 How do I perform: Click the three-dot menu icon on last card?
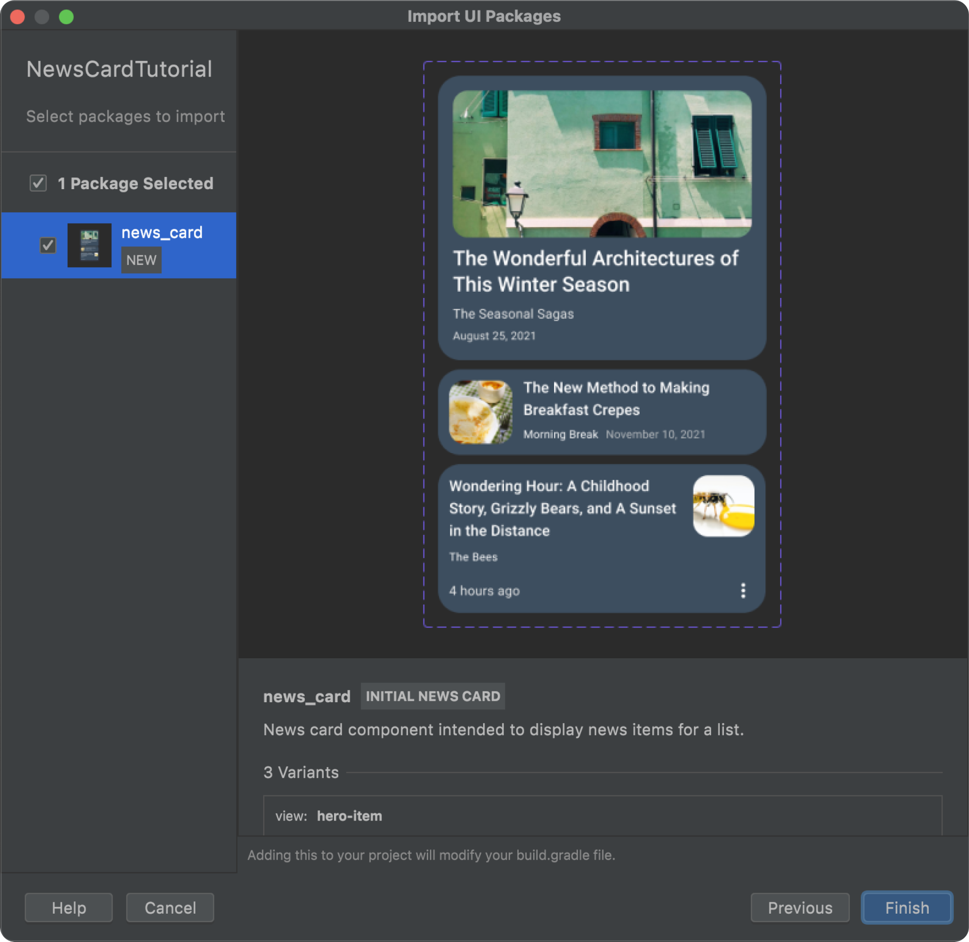coord(742,591)
